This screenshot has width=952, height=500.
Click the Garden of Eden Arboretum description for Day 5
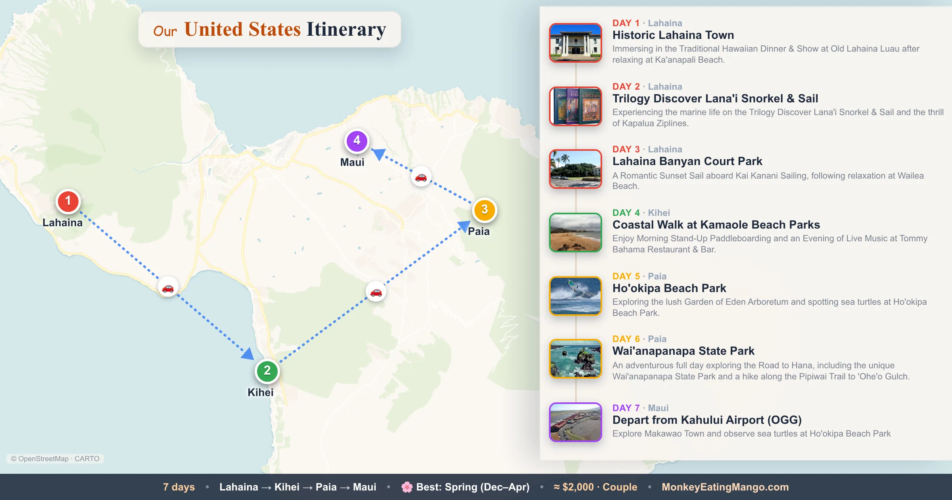click(x=770, y=308)
